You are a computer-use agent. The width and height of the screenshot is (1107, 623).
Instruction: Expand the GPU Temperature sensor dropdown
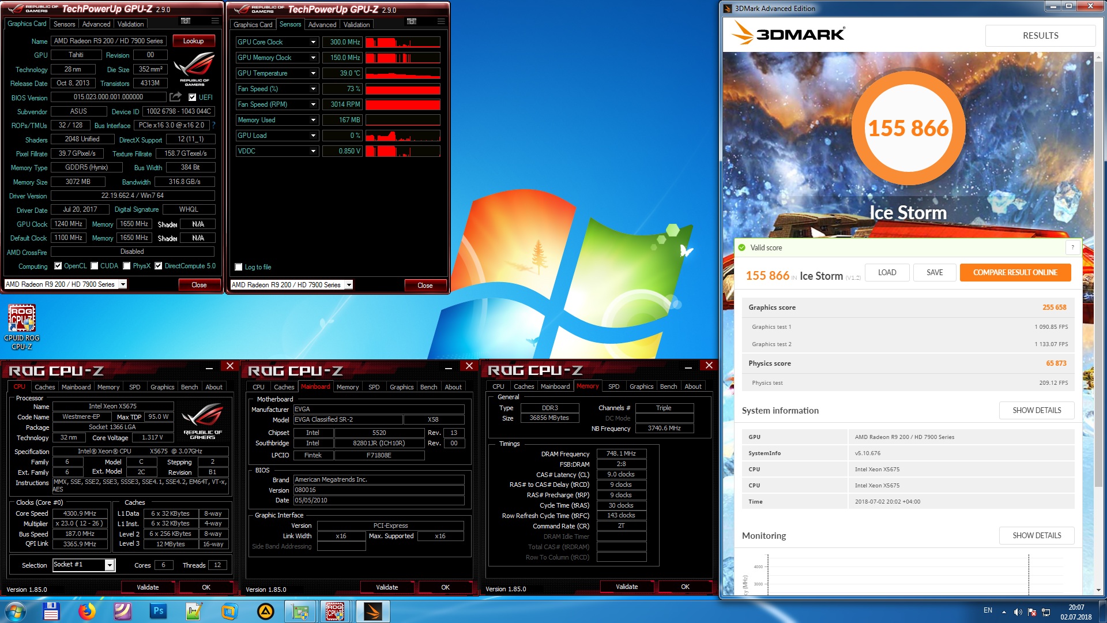[x=313, y=73]
